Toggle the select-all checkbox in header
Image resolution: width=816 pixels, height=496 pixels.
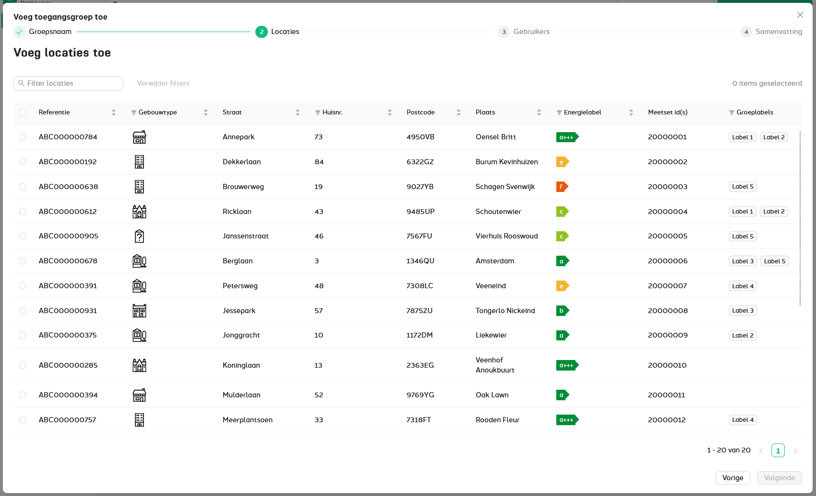point(23,113)
